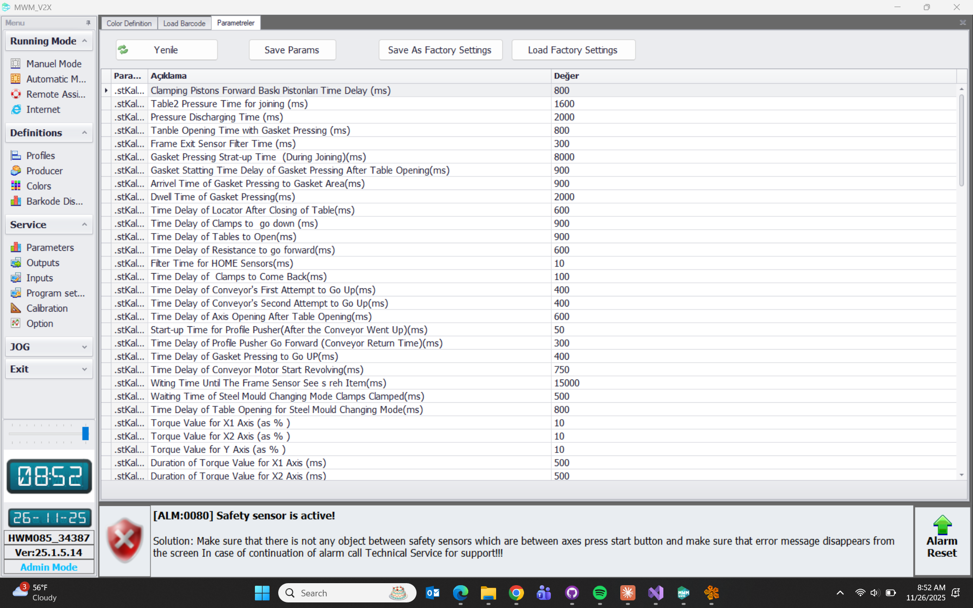Open Spotify from the taskbar
The image size is (973, 608).
[600, 593]
